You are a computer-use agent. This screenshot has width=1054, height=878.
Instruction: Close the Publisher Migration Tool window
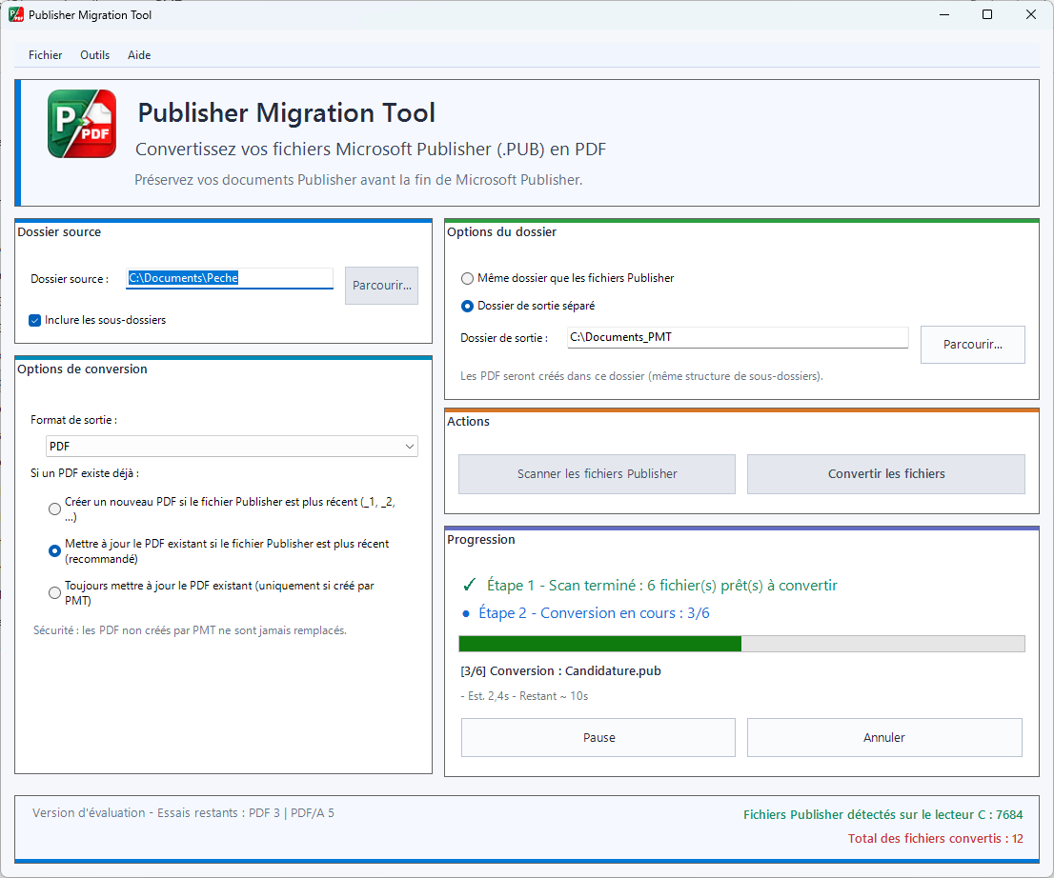1030,15
